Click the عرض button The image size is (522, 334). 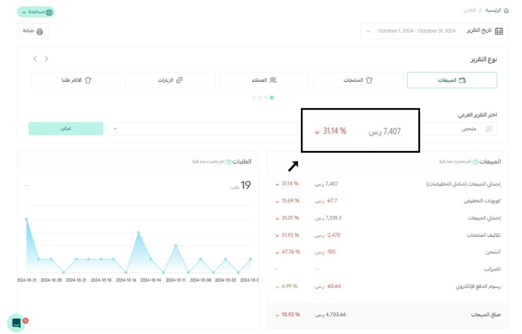click(x=66, y=129)
